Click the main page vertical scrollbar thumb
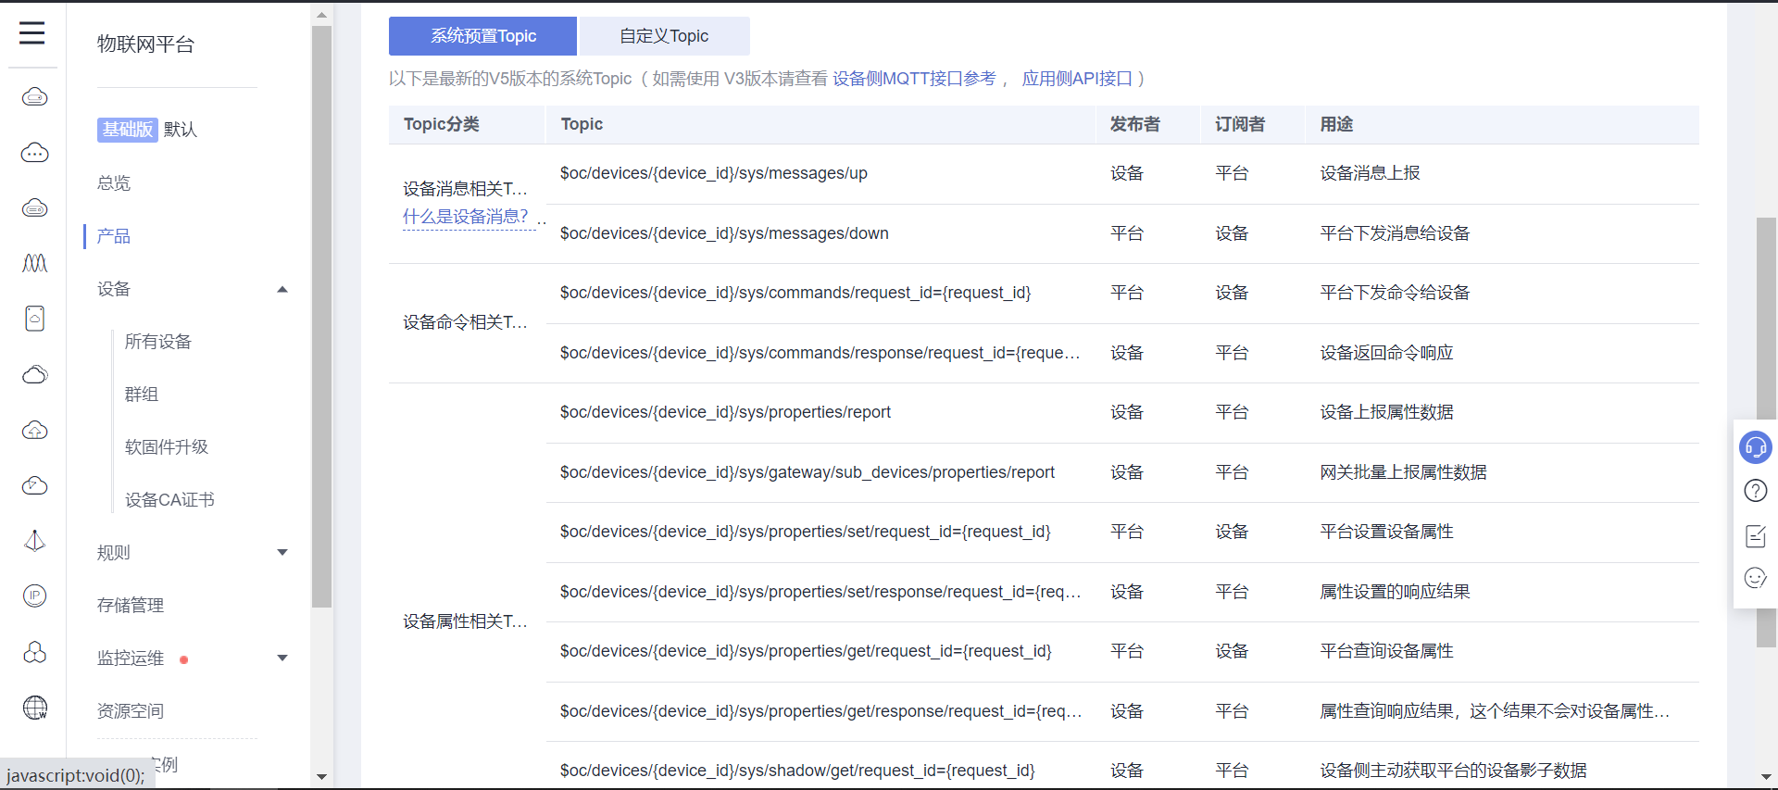Image resolution: width=1778 pixels, height=790 pixels. point(1766,433)
